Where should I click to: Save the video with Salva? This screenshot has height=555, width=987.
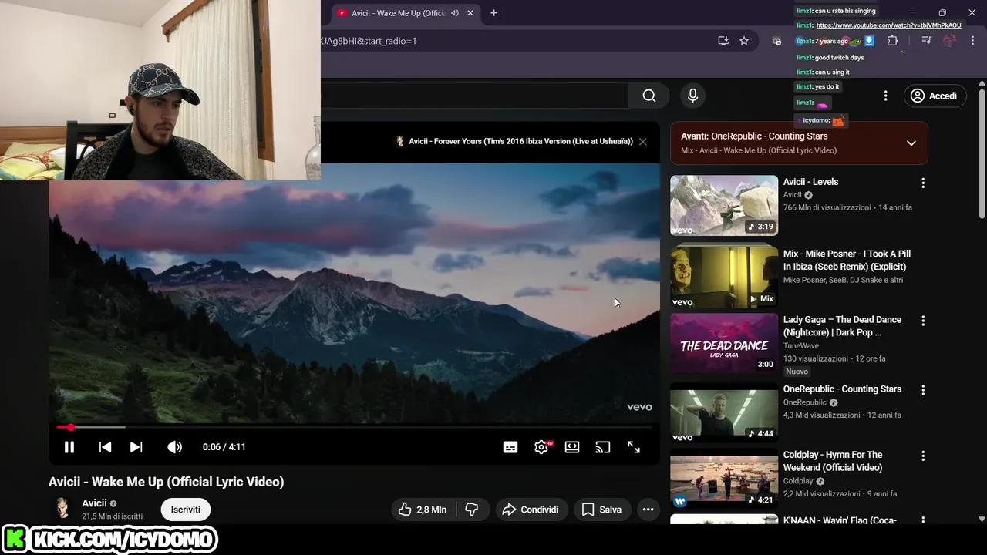click(x=601, y=510)
